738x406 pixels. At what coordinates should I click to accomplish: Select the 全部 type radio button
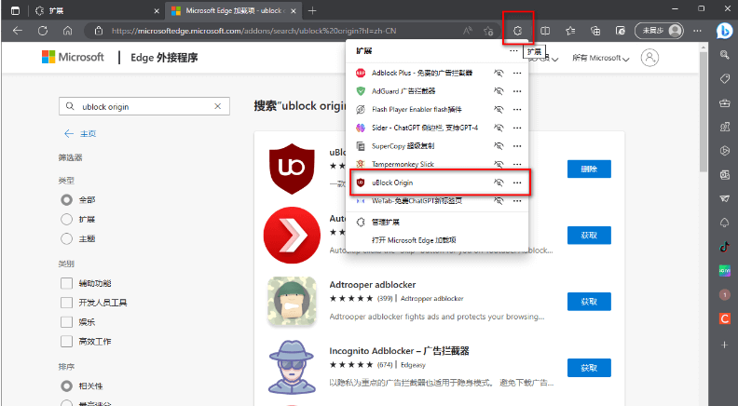pyautogui.click(x=66, y=200)
